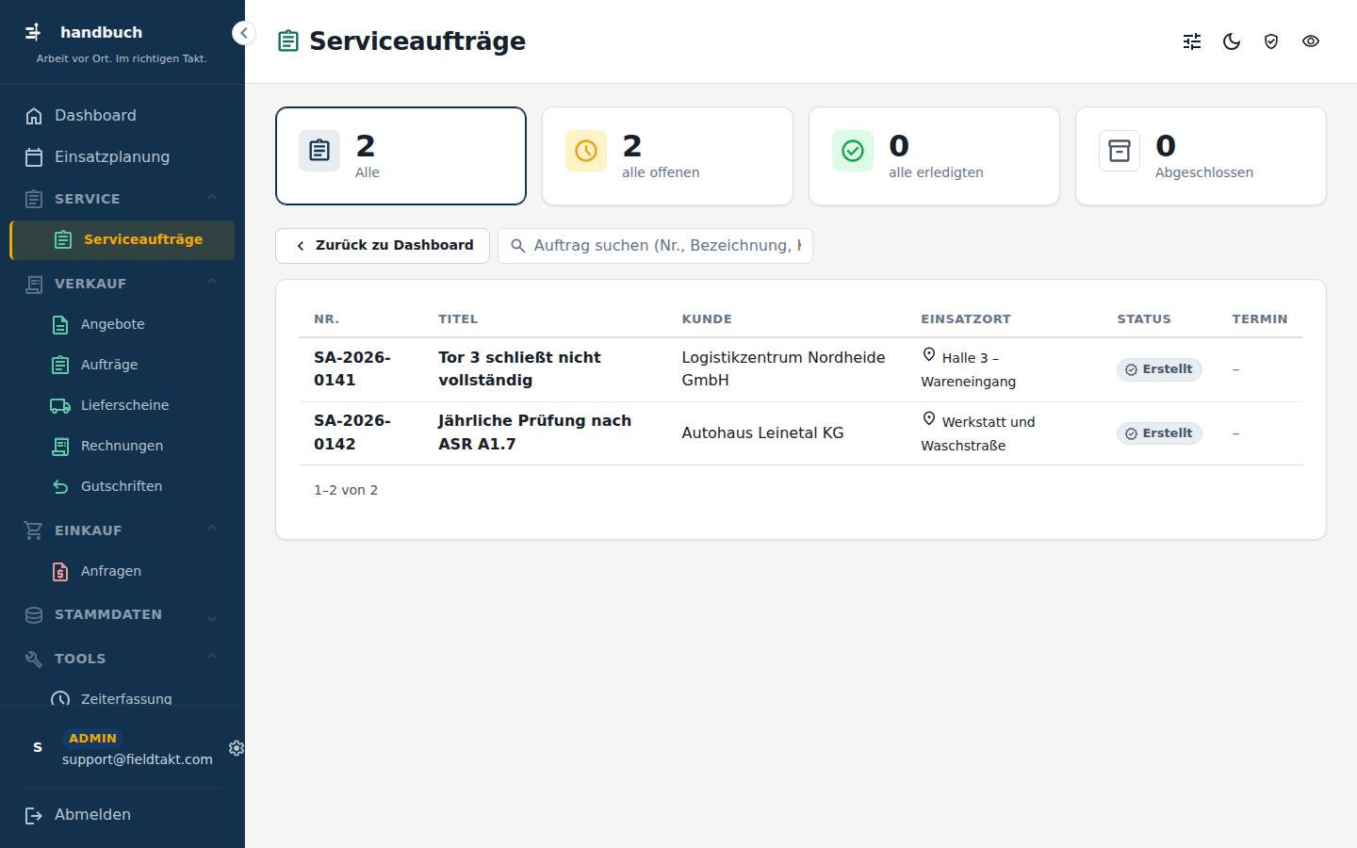Click title Tor 3 schließt nicht vollständig
Viewport: 1357px width, 848px height.
click(x=519, y=368)
